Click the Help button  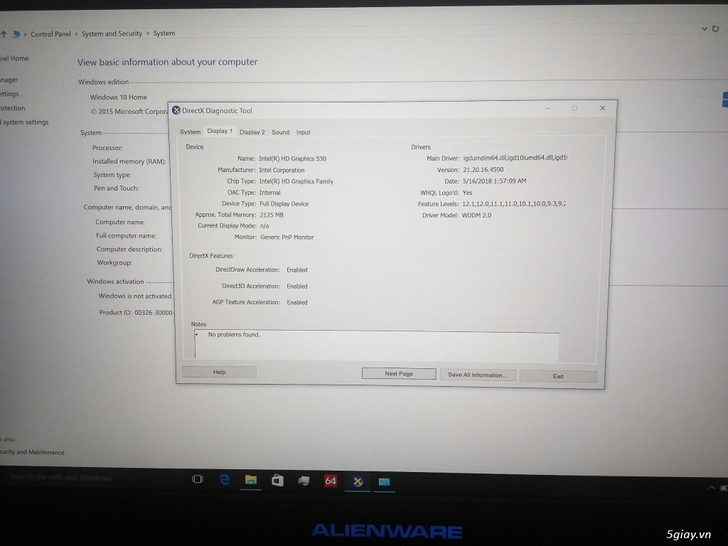click(x=219, y=372)
